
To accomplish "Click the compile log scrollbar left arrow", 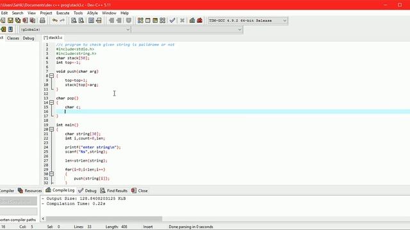I will [x=43, y=218].
